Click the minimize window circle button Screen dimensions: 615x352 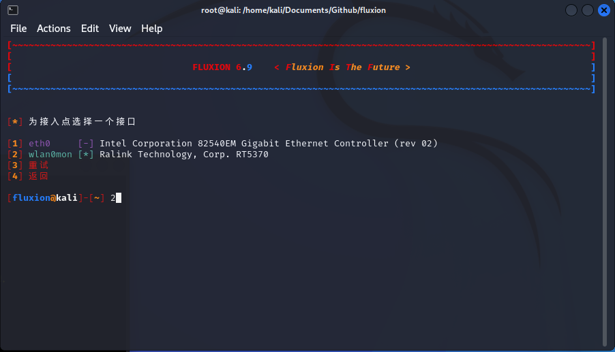tap(571, 10)
